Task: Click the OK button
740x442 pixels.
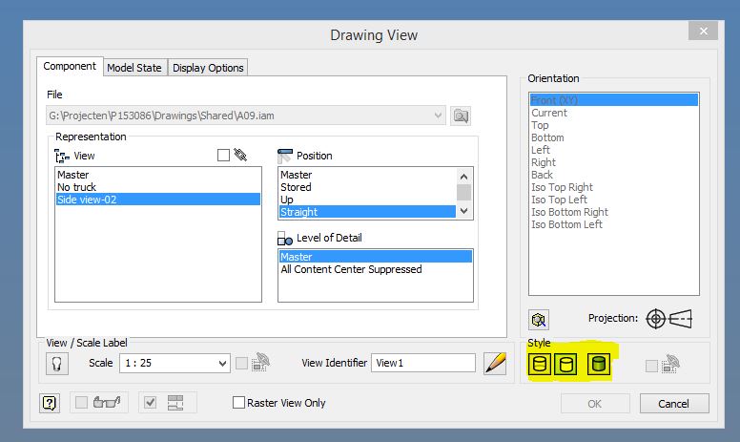Action: [595, 404]
